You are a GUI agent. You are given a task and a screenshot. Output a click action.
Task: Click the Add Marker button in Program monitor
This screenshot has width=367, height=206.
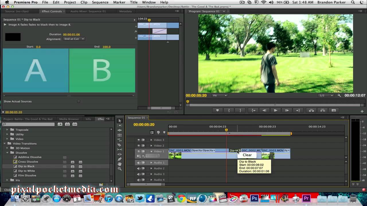point(217,110)
